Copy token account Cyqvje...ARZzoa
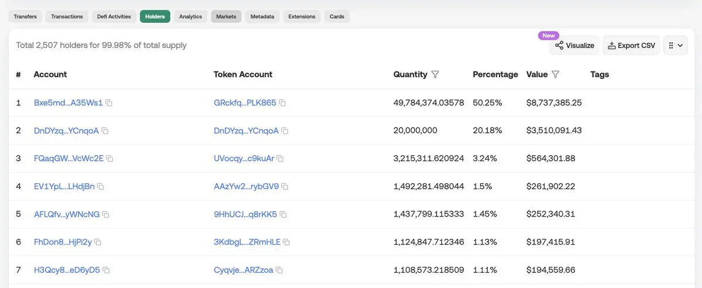 (280, 270)
